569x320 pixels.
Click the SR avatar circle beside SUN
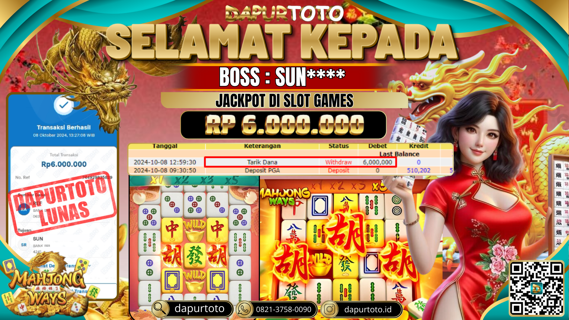coord(24,245)
